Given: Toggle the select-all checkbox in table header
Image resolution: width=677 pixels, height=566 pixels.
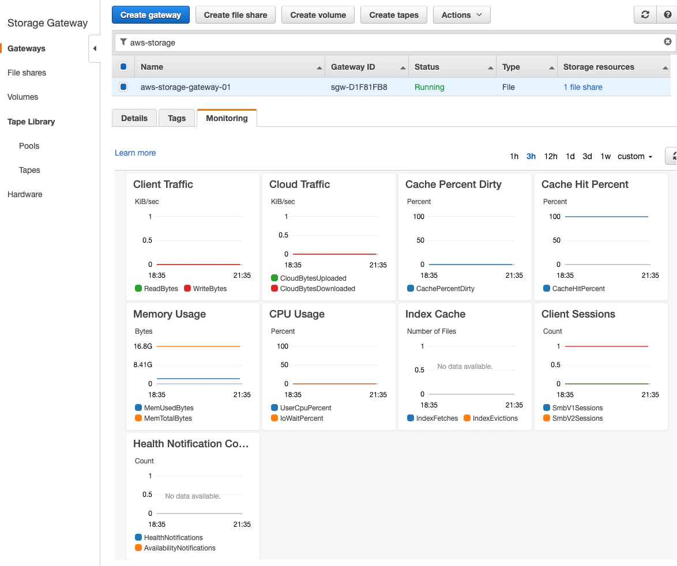Looking at the screenshot, I should (x=123, y=67).
